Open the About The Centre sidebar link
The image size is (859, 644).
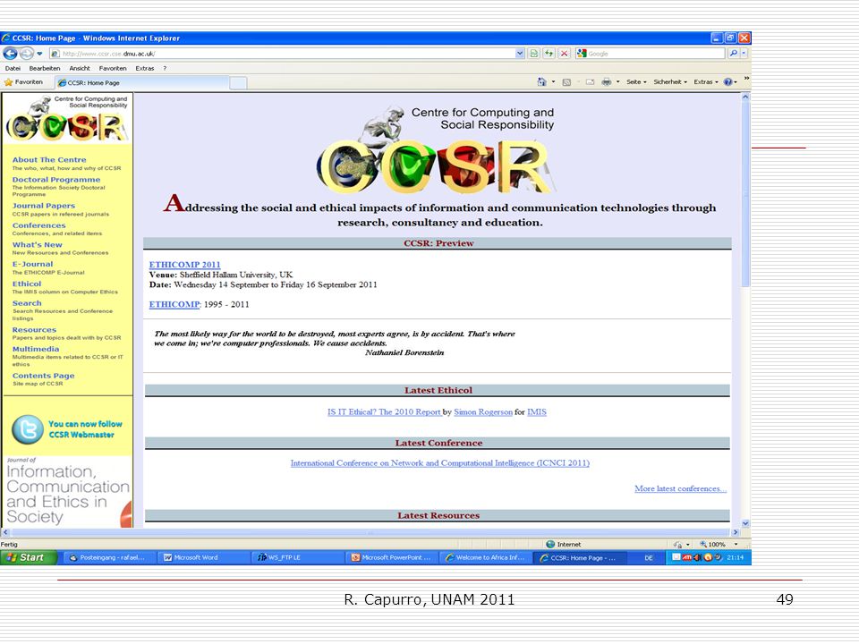(49, 160)
